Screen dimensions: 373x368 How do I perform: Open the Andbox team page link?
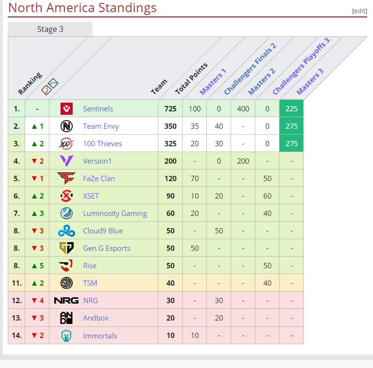tap(95, 318)
